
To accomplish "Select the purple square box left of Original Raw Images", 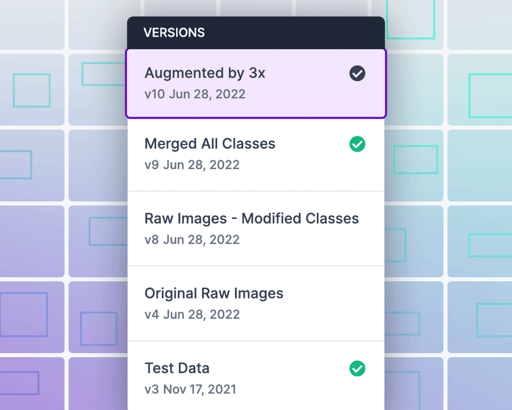I will coord(99,329).
